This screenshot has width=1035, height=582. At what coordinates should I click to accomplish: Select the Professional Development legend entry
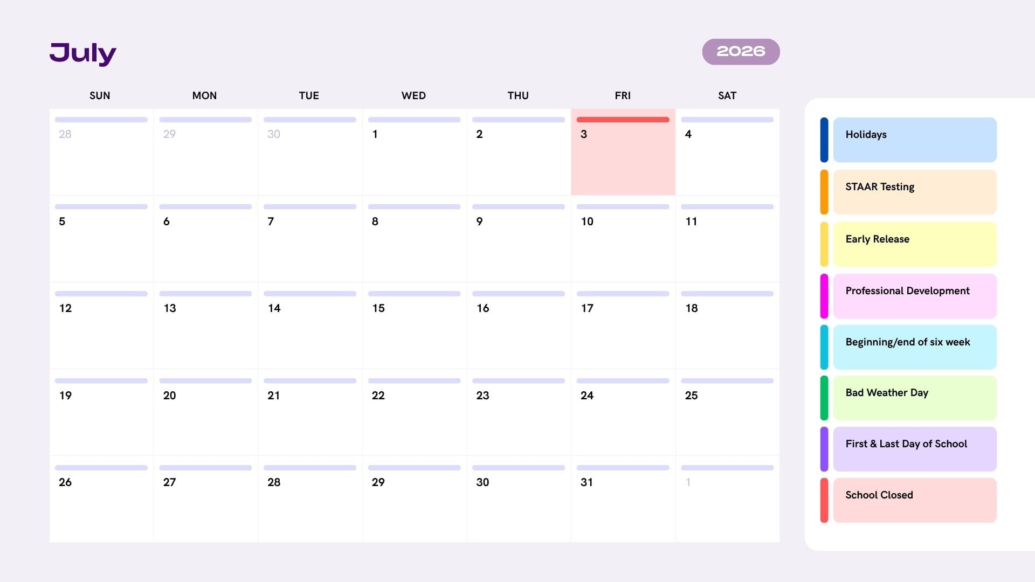914,296
